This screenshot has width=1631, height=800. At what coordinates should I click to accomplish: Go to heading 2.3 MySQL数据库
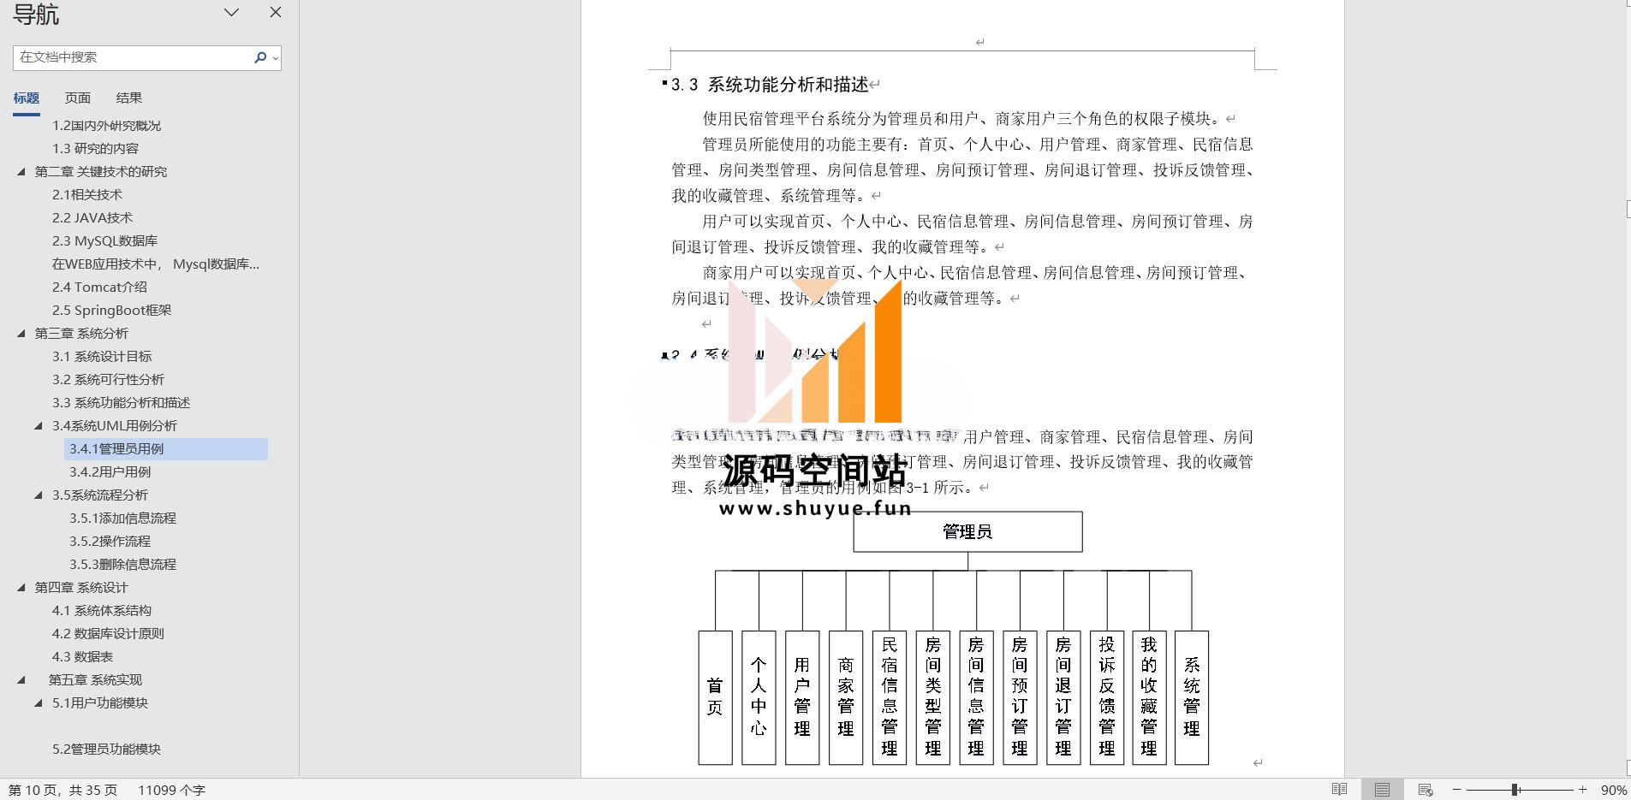click(104, 240)
